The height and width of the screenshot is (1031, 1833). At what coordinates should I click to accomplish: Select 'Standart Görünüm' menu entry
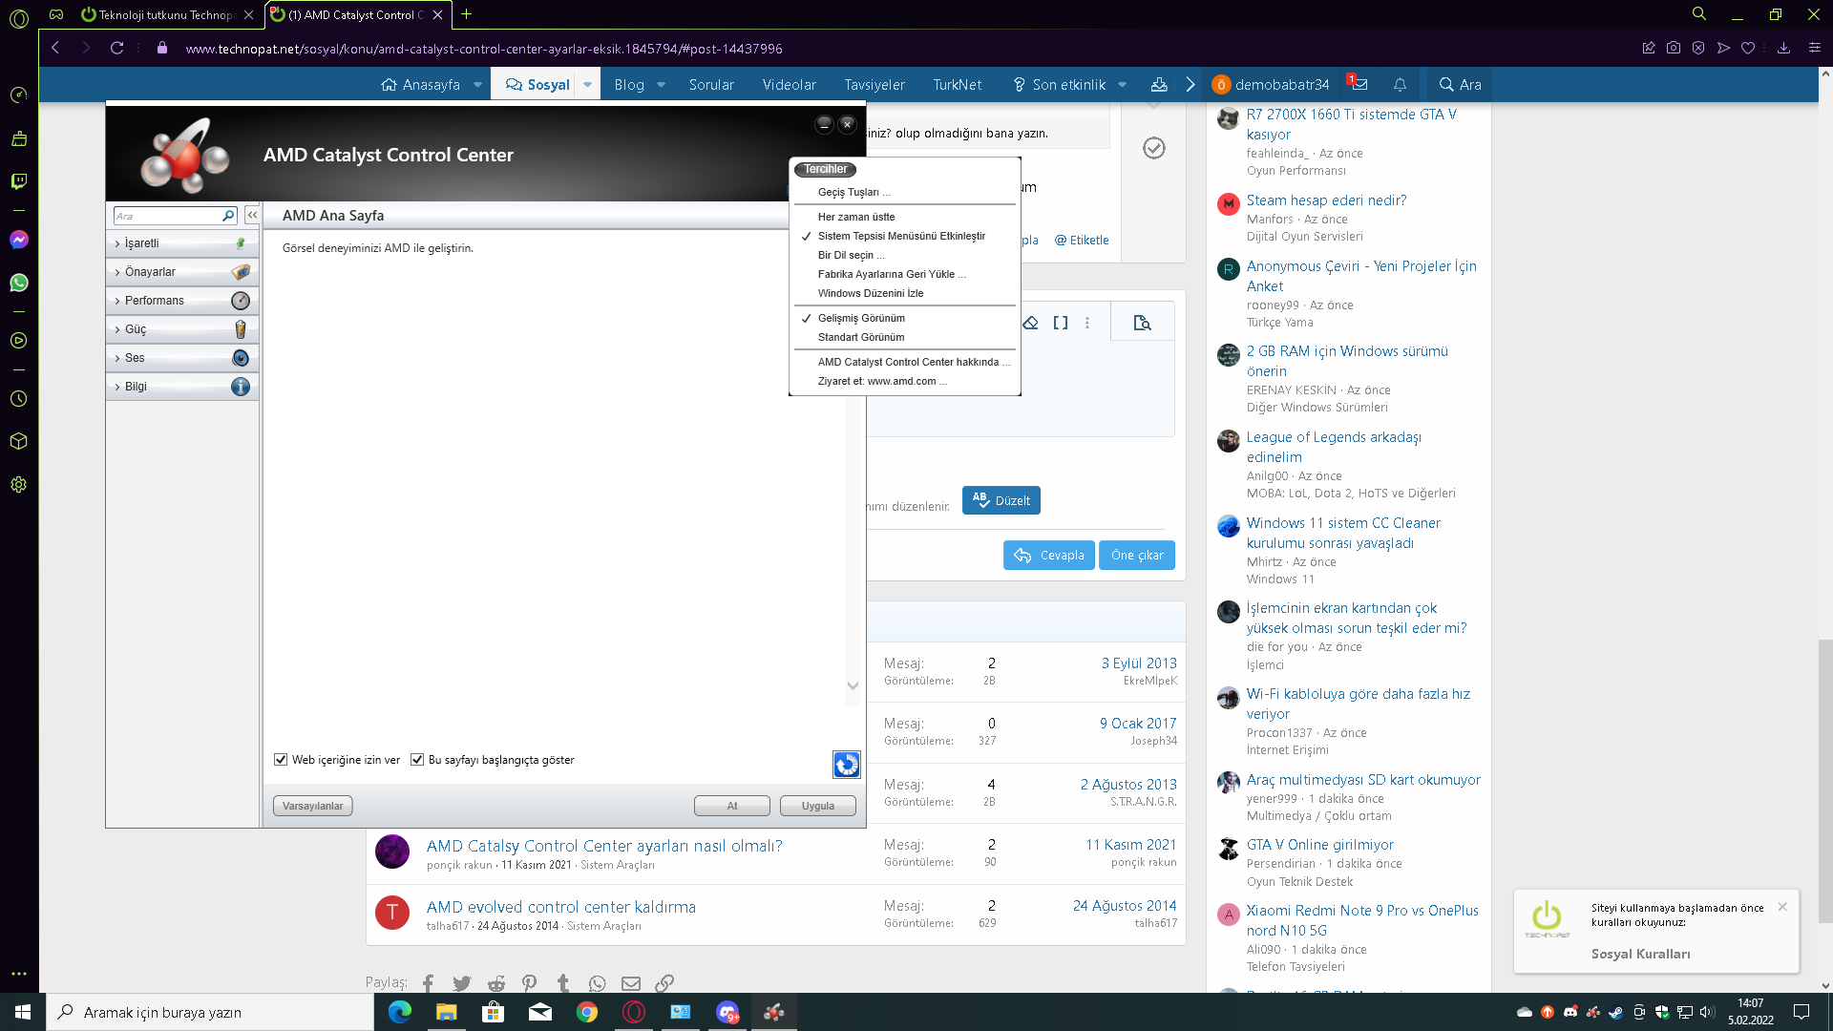tap(860, 337)
